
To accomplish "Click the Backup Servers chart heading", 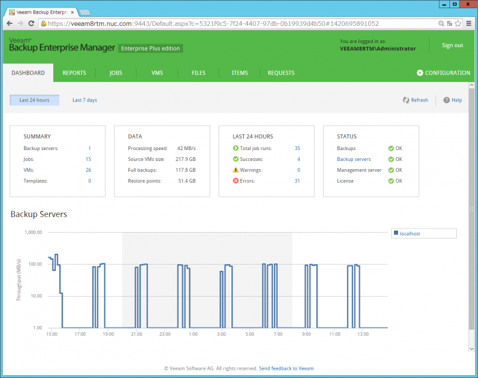I will (39, 214).
